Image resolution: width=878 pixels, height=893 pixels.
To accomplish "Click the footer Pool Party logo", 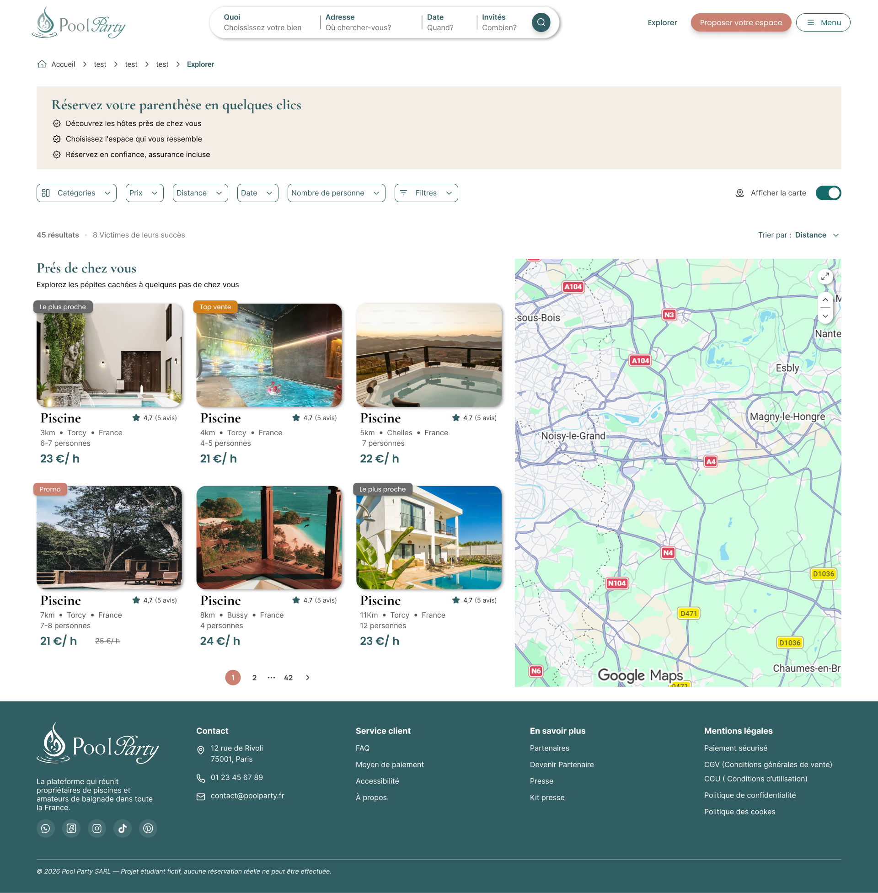I will [x=98, y=742].
